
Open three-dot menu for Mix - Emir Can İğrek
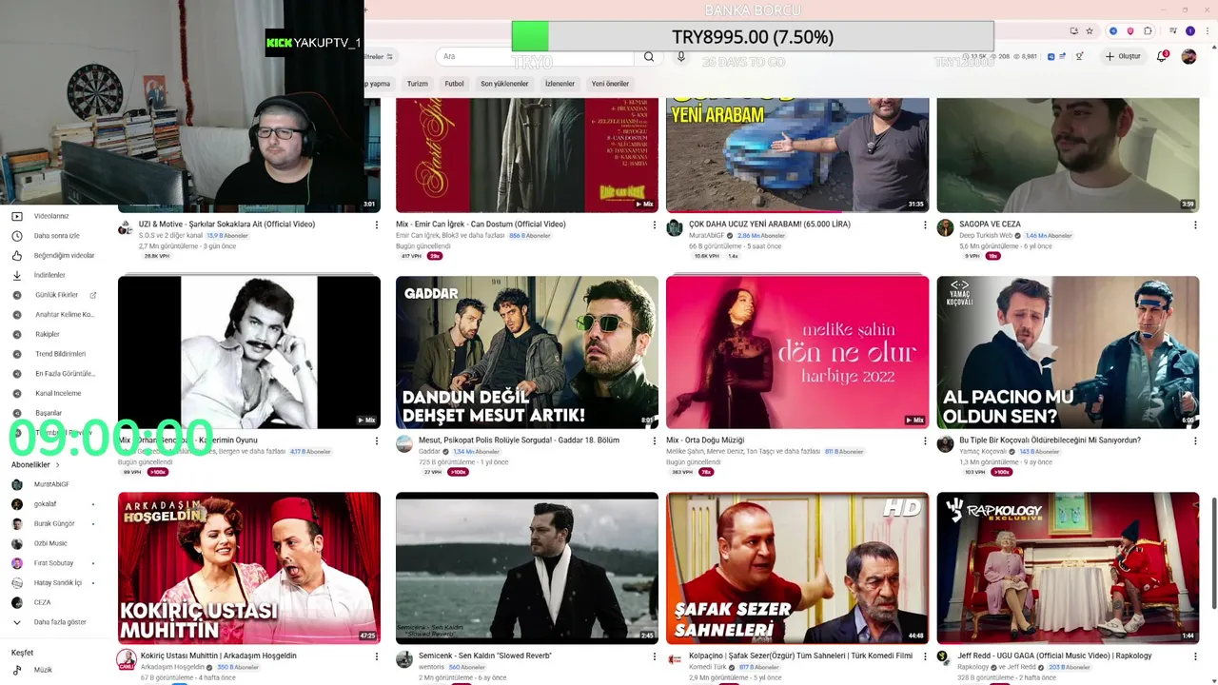[x=654, y=225]
